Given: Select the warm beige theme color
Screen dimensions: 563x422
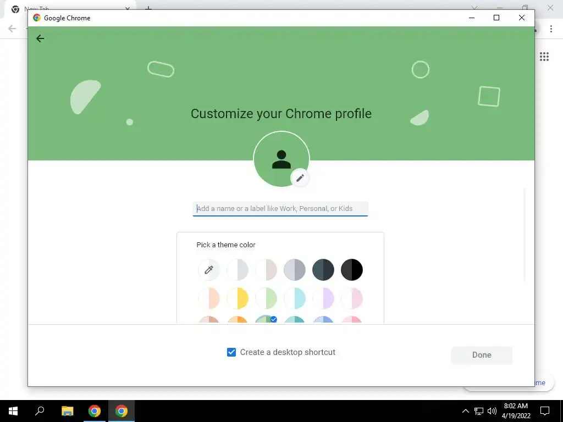Looking at the screenshot, I should (x=266, y=269).
